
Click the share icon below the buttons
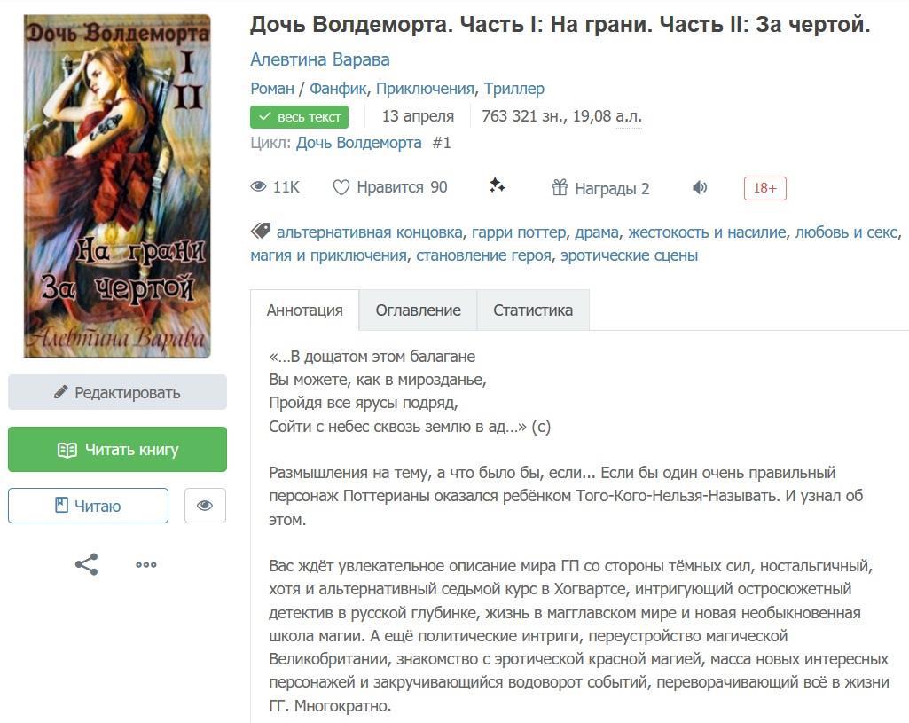click(86, 564)
